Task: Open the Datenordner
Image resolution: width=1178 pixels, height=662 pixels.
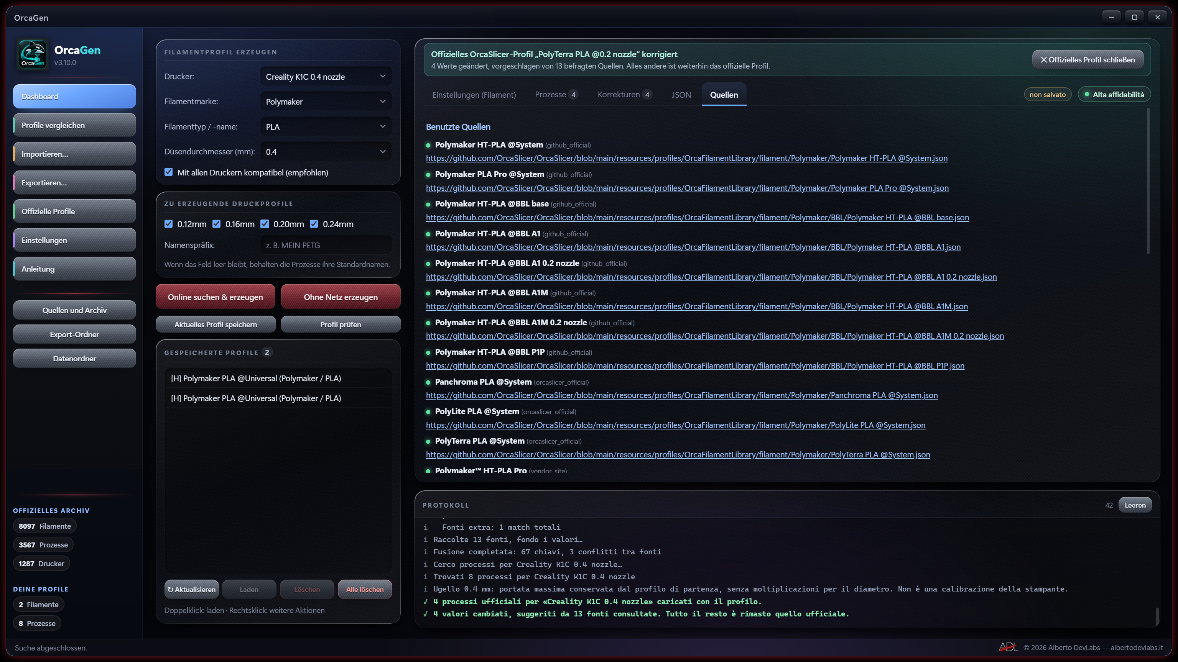Action: [x=74, y=359]
